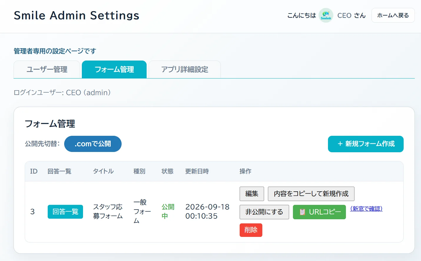The image size is (421, 261).
Task: Toggle the .comで公開 publish target switch
Action: 93,144
